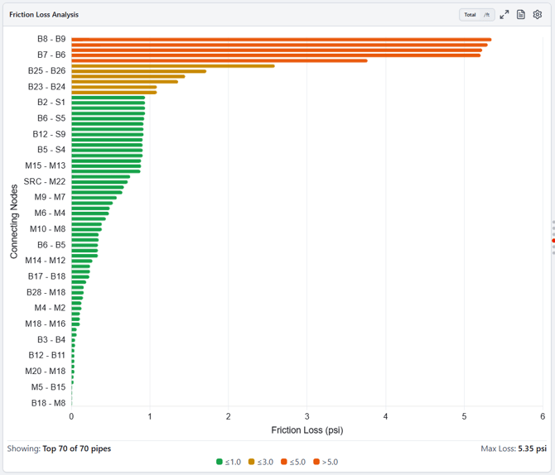The image size is (555, 475).
Task: Toggle the >5.0 legend entry
Action: (x=326, y=462)
